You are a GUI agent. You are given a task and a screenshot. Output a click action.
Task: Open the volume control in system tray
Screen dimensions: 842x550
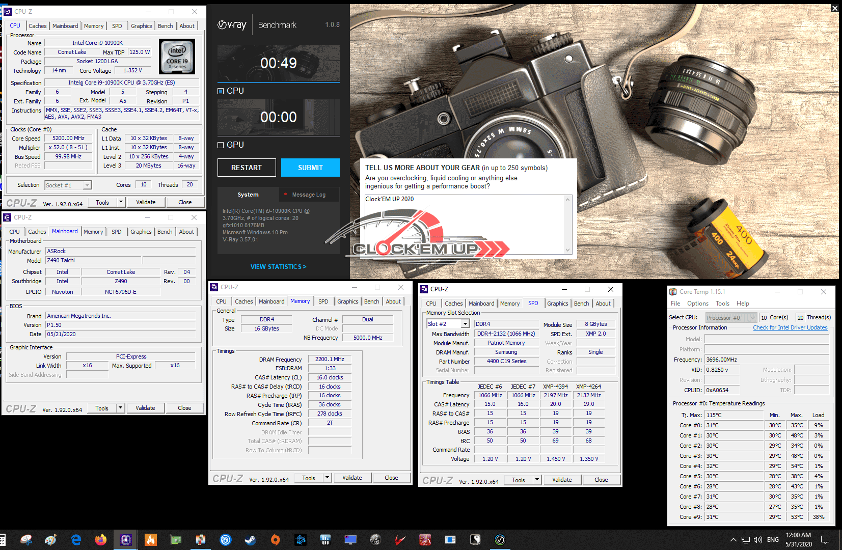point(758,539)
